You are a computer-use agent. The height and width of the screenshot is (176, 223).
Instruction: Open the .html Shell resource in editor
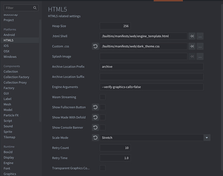coord(192,36)
